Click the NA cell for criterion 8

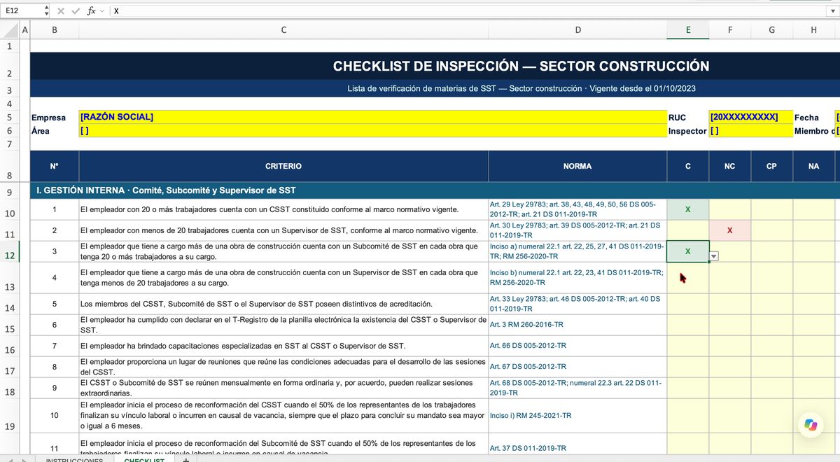coord(813,367)
